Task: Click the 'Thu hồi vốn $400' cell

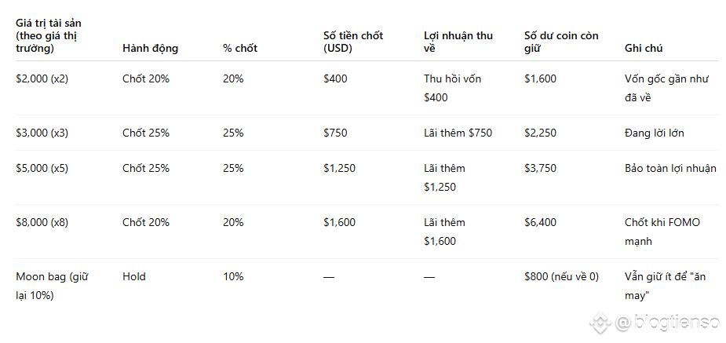Action: [x=452, y=88]
